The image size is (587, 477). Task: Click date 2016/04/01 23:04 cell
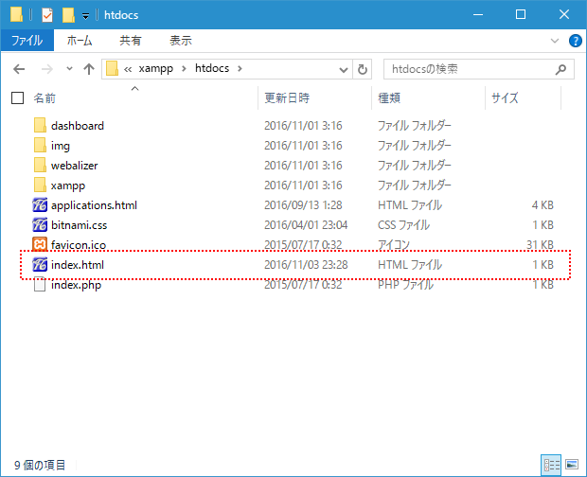[306, 225]
